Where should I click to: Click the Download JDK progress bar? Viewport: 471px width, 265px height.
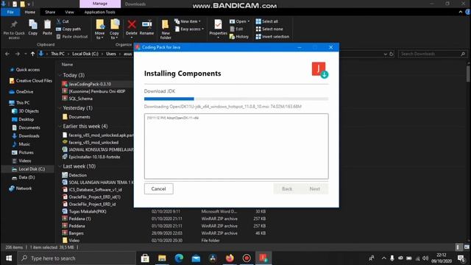pyautogui.click(x=236, y=99)
